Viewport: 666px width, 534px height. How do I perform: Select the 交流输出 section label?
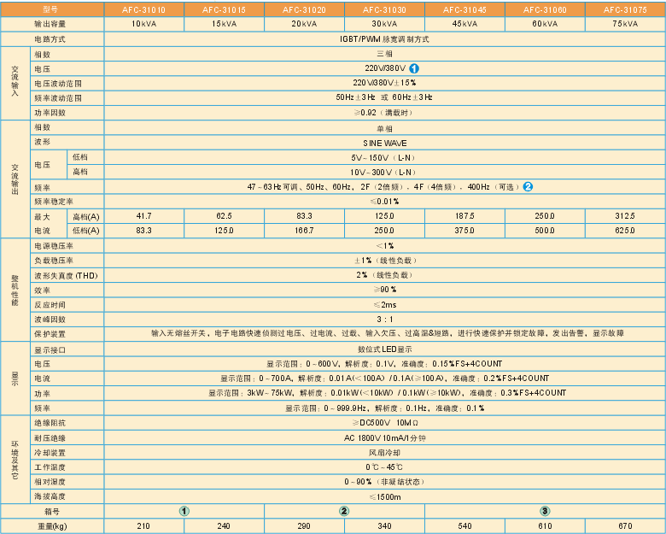coord(15,179)
